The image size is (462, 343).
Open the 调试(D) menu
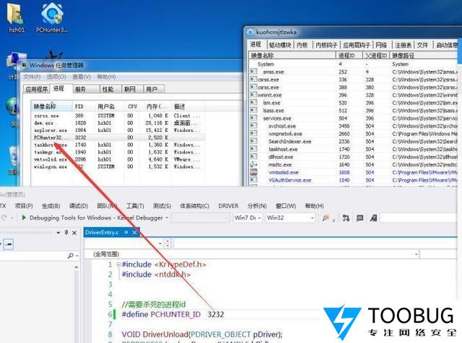click(x=79, y=206)
